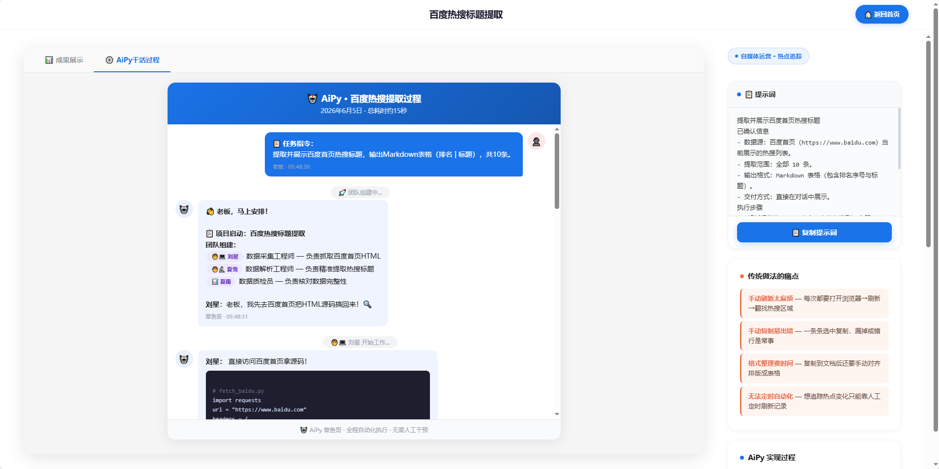Screen dimensions: 939x469
Task: Click the clipboard icon beside 提示词 heading
Action: (749, 94)
